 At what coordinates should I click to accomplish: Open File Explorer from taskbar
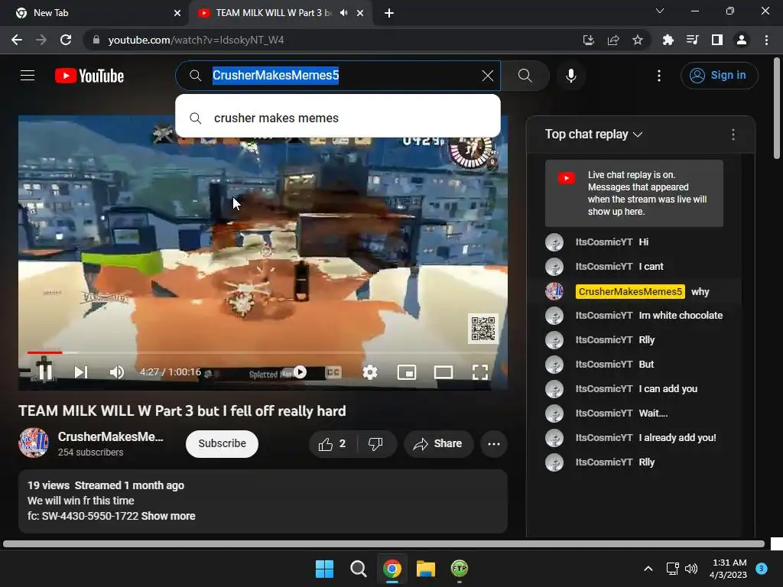click(x=426, y=569)
